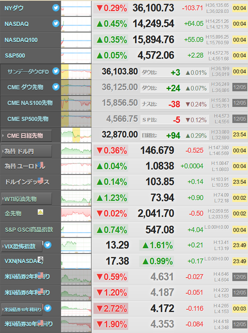Click the Twitter icon next to CME ダウ先物
248x333 pixels.
[x=56, y=87]
